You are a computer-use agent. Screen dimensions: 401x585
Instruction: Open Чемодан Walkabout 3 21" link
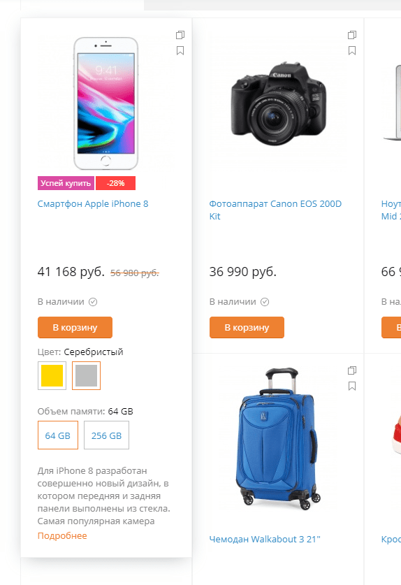tap(265, 540)
